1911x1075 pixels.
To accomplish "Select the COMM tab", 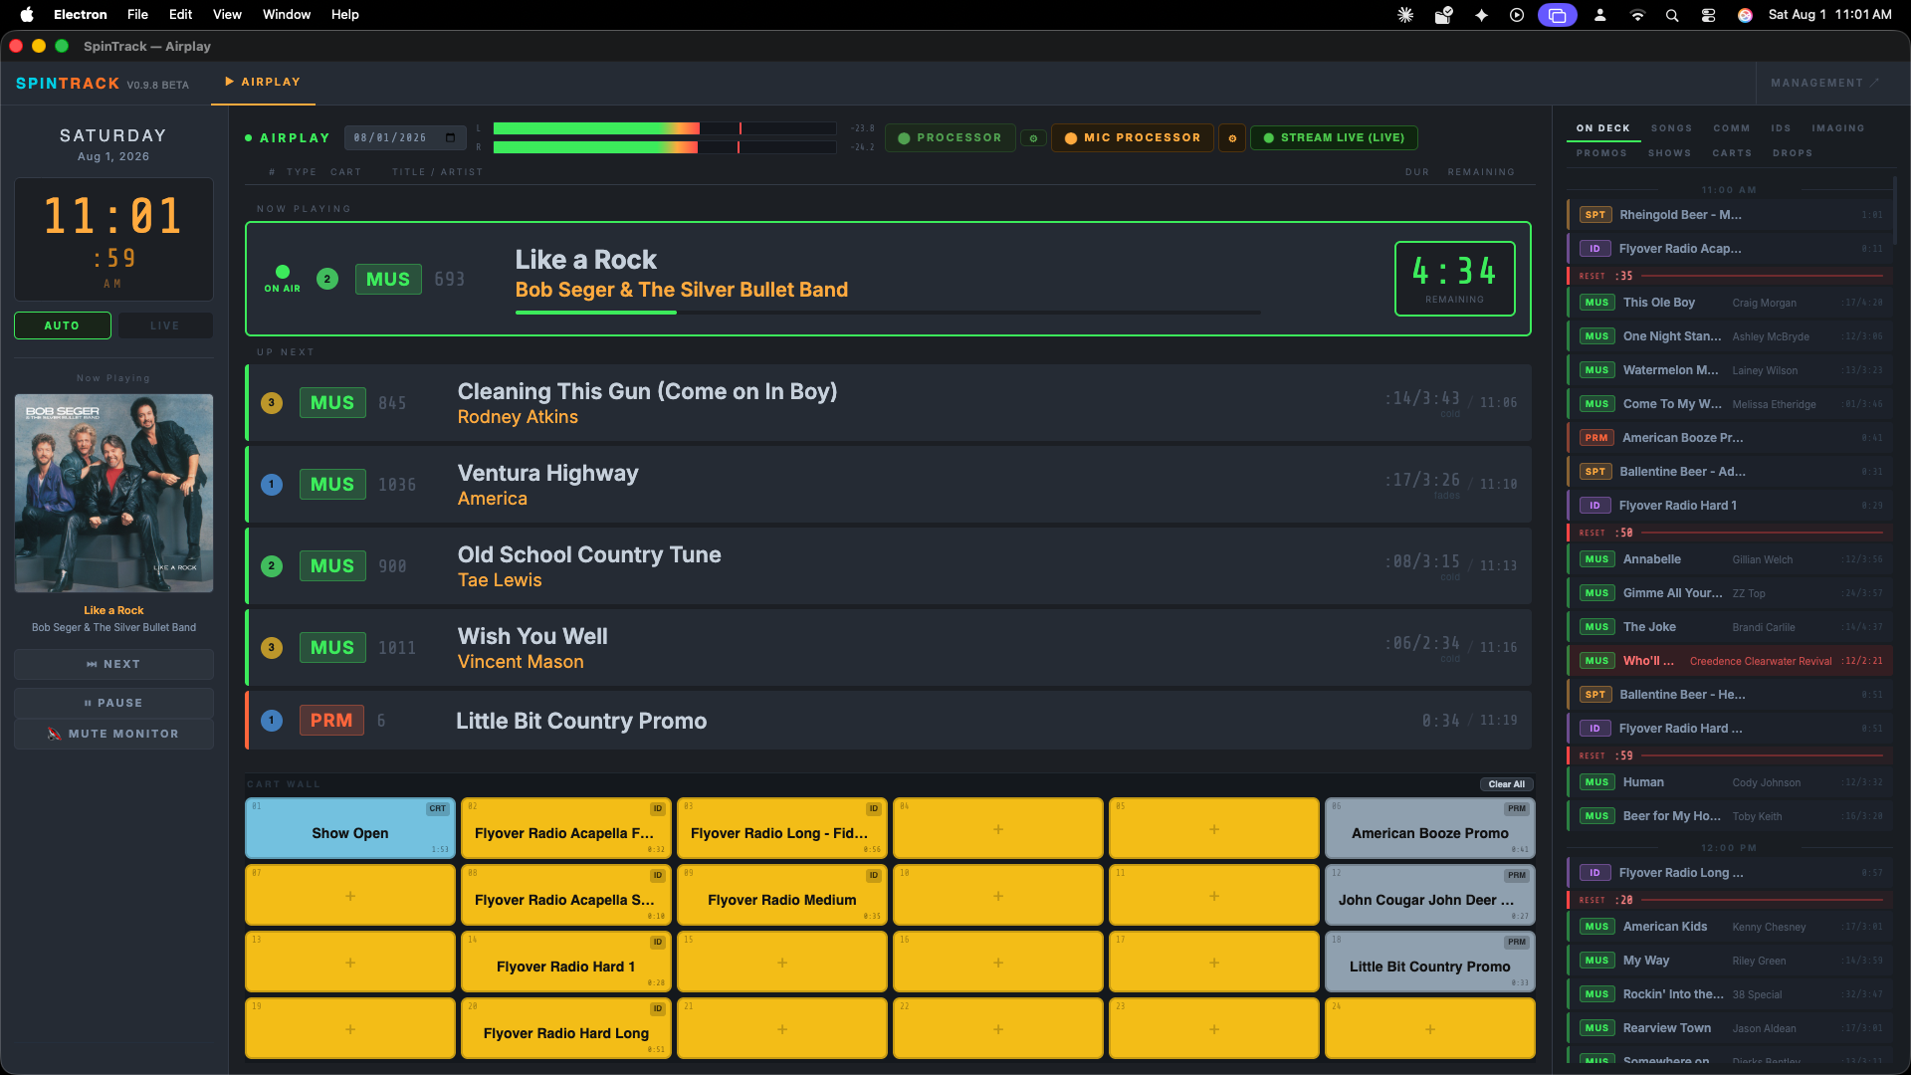I will [x=1731, y=128].
